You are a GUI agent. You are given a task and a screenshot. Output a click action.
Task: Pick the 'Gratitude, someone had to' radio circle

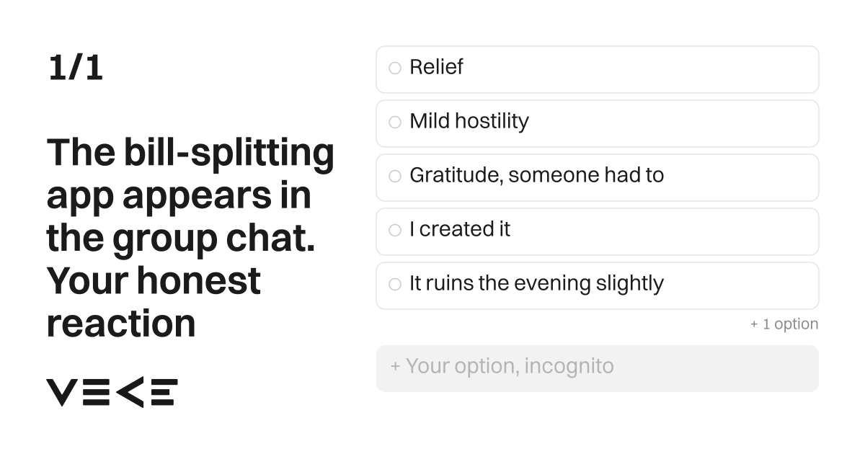395,177
